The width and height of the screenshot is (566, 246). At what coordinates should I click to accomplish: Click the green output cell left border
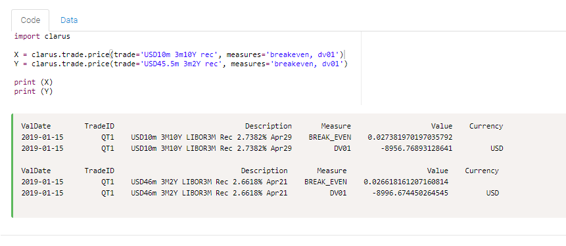pos(12,166)
